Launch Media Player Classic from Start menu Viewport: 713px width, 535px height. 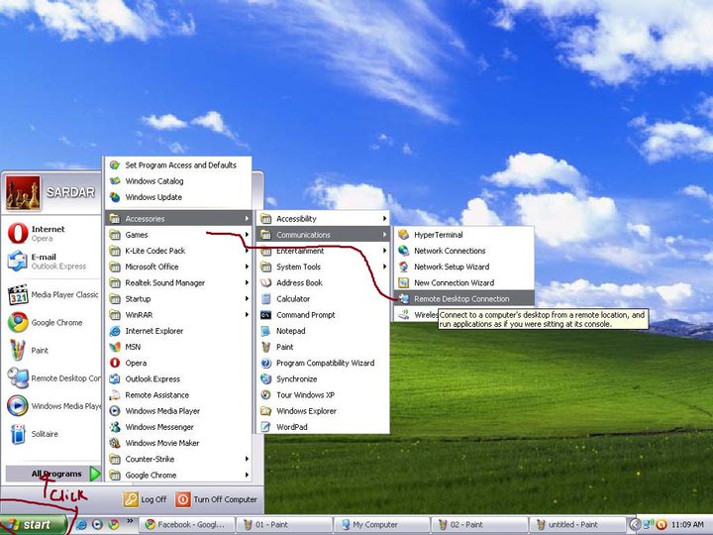click(17, 294)
